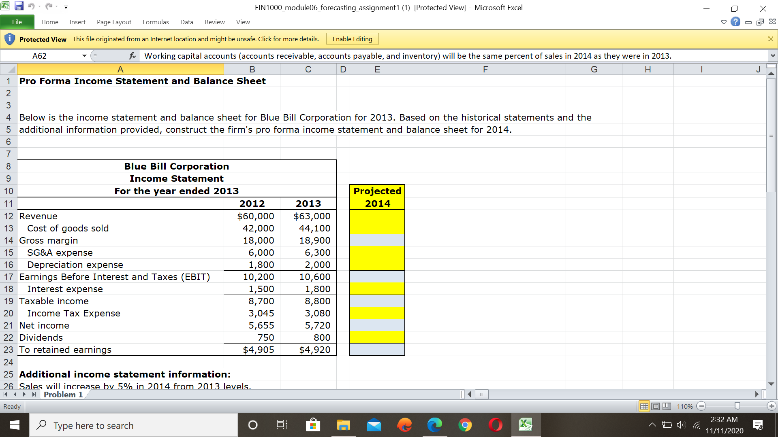Image resolution: width=778 pixels, height=437 pixels.
Task: Open the Excel application icon menu in the title bar
Action: click(x=5, y=6)
